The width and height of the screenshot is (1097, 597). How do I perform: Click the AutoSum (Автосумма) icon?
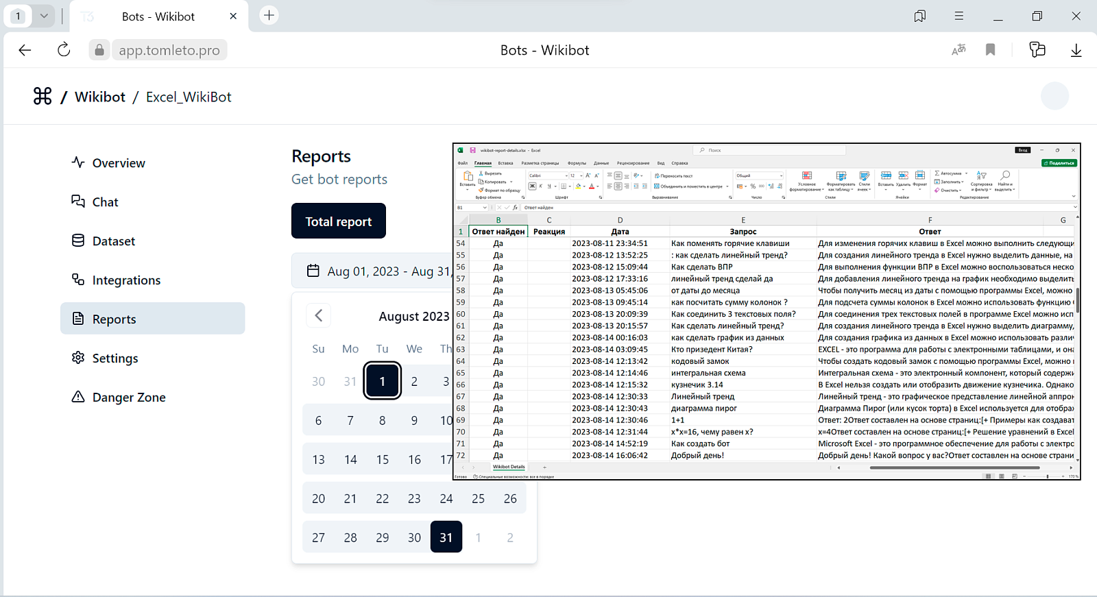[937, 173]
